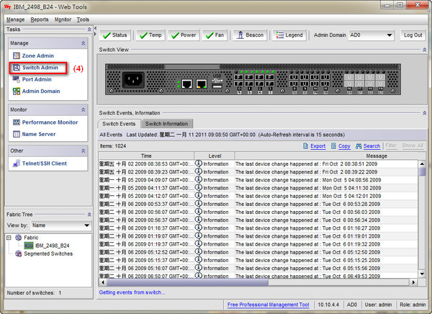Click the Status green checkmark icon

click(x=107, y=35)
